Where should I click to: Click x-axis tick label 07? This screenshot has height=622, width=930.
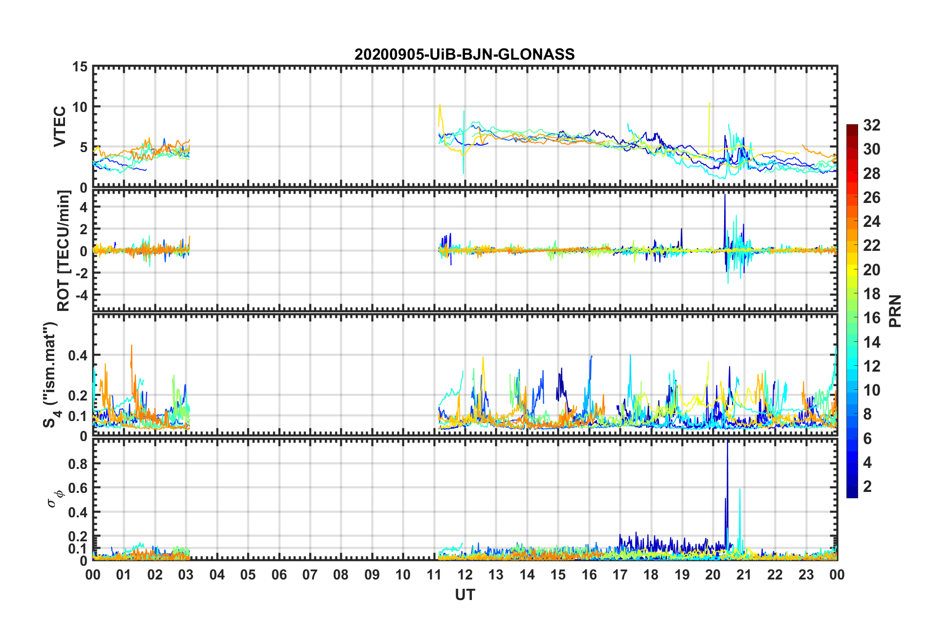310,575
